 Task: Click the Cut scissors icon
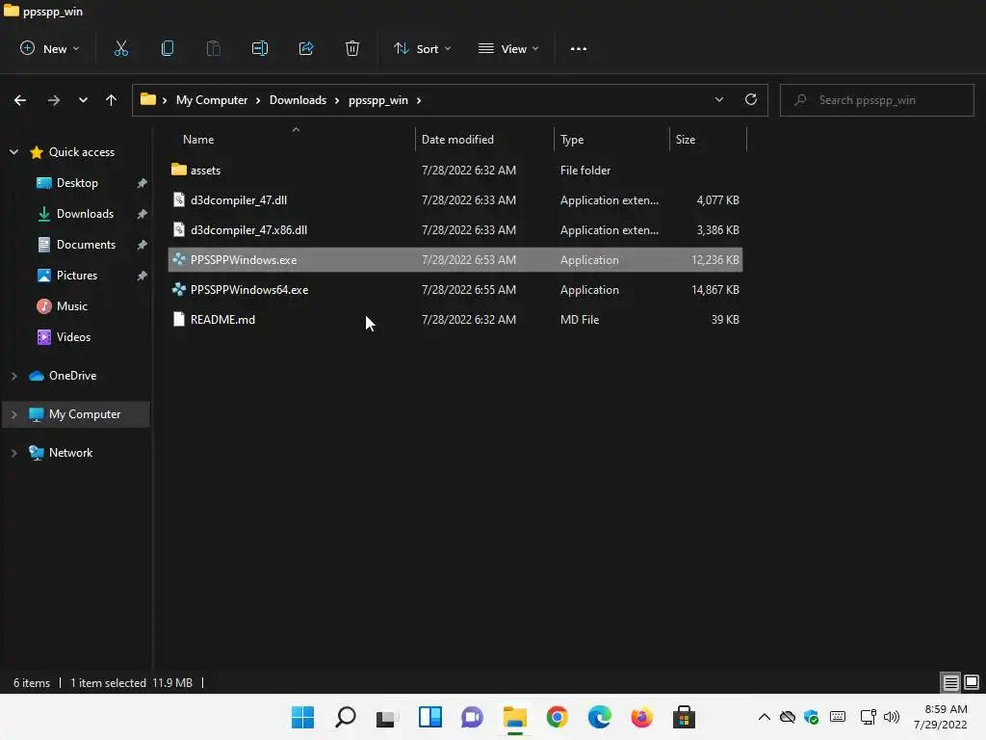[x=120, y=48]
